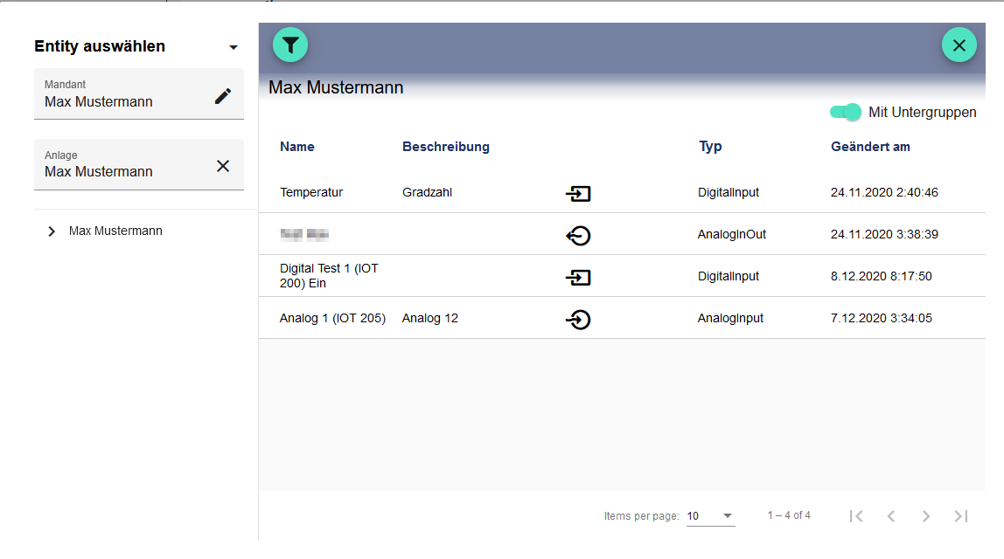Disable the Mit Untergruppen toggle
The height and width of the screenshot is (559, 1004).
pos(845,112)
